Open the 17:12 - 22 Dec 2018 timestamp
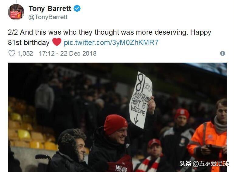The height and width of the screenshot is (172, 234). [67, 53]
